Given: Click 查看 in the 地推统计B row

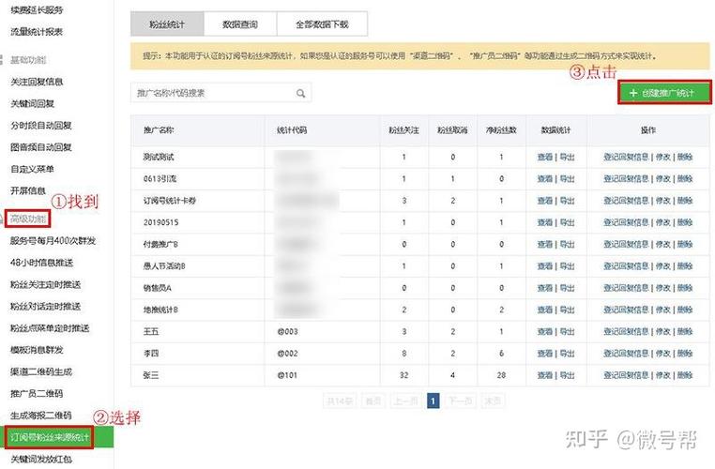Looking at the screenshot, I should pyautogui.click(x=545, y=310).
